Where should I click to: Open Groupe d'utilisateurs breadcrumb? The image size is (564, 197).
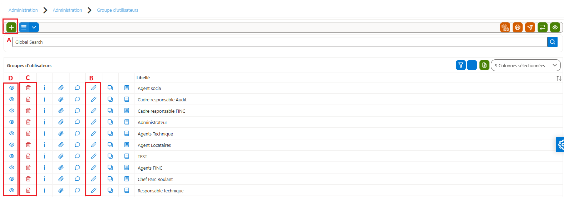coord(117,10)
